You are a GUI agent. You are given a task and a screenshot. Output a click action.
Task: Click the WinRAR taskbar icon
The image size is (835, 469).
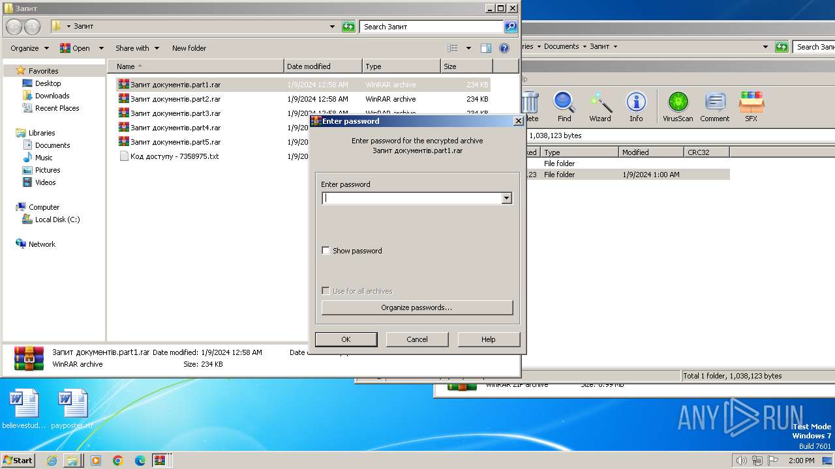click(160, 461)
